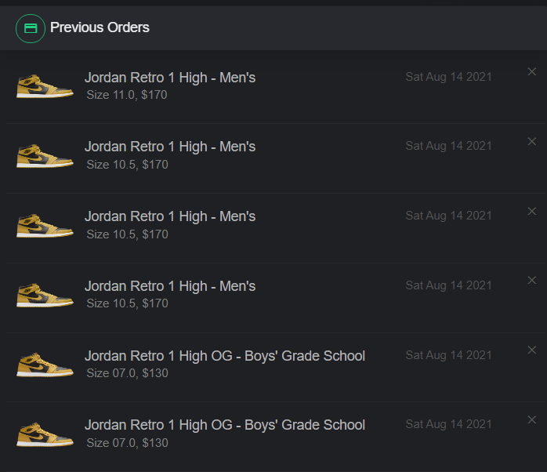Remove the first Boys' Grade School order via X
Screen dimensions: 547x472
click(531, 350)
